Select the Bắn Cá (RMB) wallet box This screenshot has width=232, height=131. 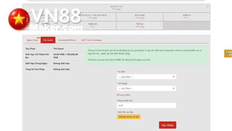140,17
